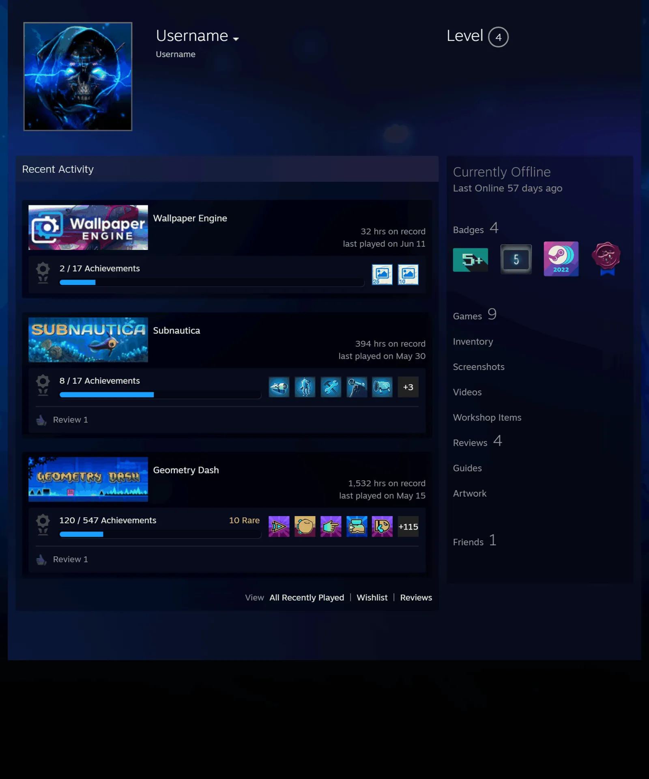This screenshot has height=779, width=649.
Task: Click 8 / 17 Achievements progress bar
Action: 160,395
